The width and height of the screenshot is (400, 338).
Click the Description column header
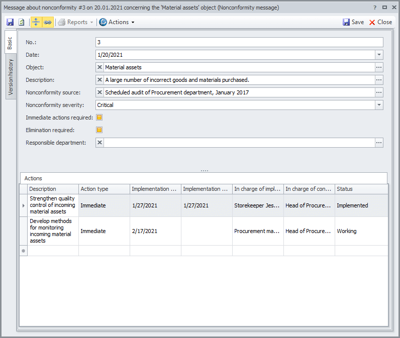tap(53, 189)
